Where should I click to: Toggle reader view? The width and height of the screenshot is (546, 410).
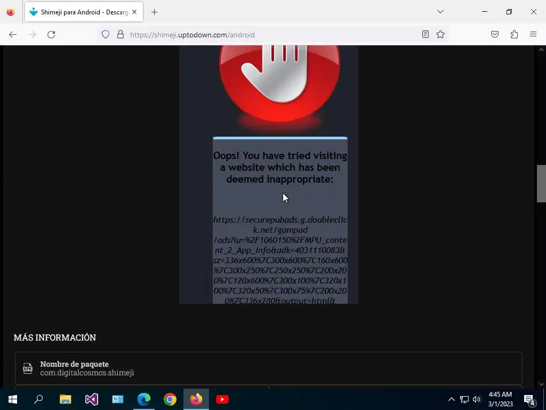pos(425,34)
